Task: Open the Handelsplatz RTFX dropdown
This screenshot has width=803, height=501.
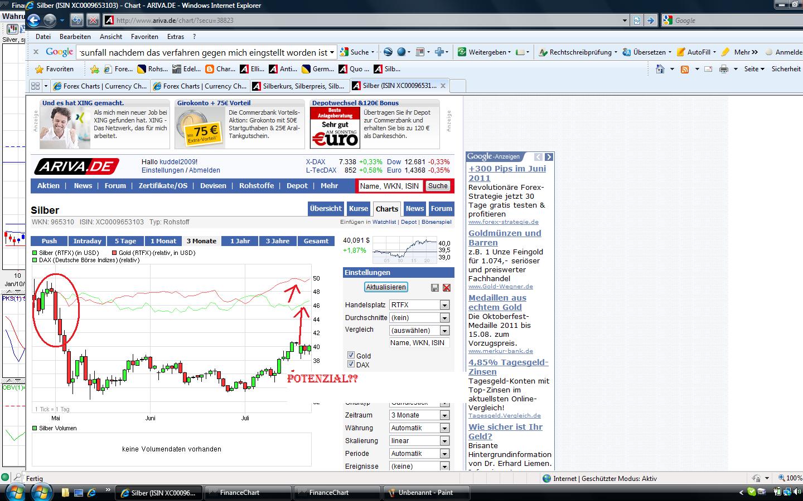Action: point(444,305)
